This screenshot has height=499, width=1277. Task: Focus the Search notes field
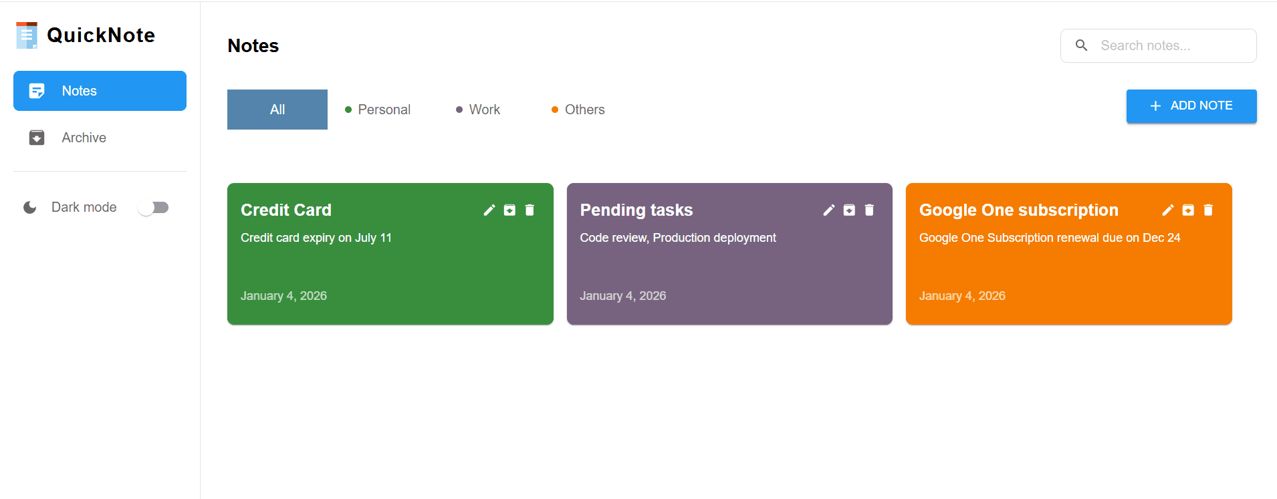click(x=1170, y=45)
